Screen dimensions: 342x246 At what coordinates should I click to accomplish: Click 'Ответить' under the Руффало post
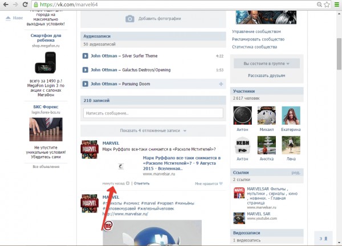point(141,183)
